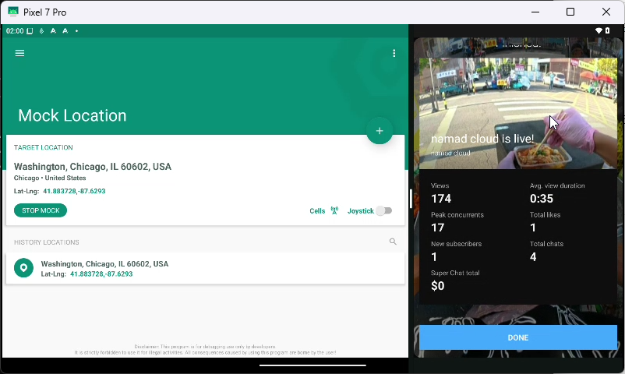Click the STOP MOCK button
The image size is (625, 374).
(x=41, y=210)
